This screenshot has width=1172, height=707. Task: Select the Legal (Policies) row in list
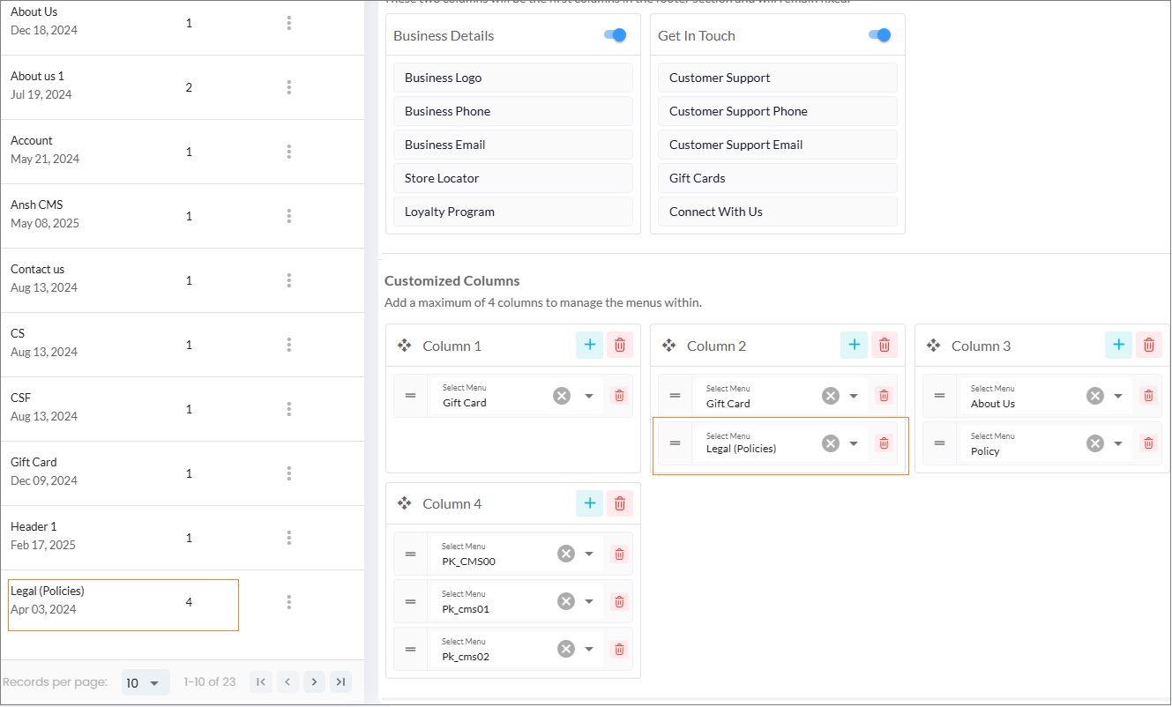tap(123, 604)
